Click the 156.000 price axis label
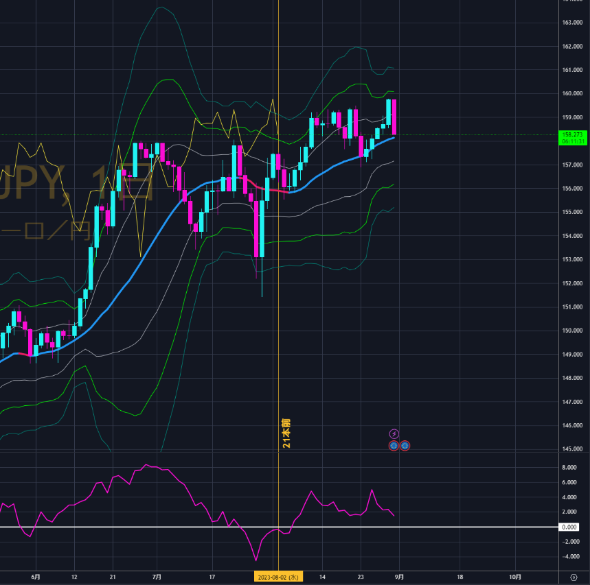The height and width of the screenshot is (585, 590). tap(572, 188)
